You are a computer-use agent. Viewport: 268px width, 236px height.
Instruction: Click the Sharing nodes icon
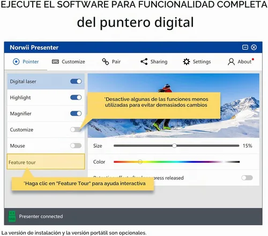(144, 62)
